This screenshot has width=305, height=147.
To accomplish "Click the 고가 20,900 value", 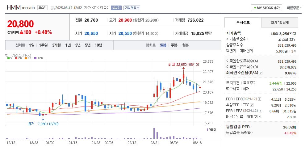I will (125, 20).
